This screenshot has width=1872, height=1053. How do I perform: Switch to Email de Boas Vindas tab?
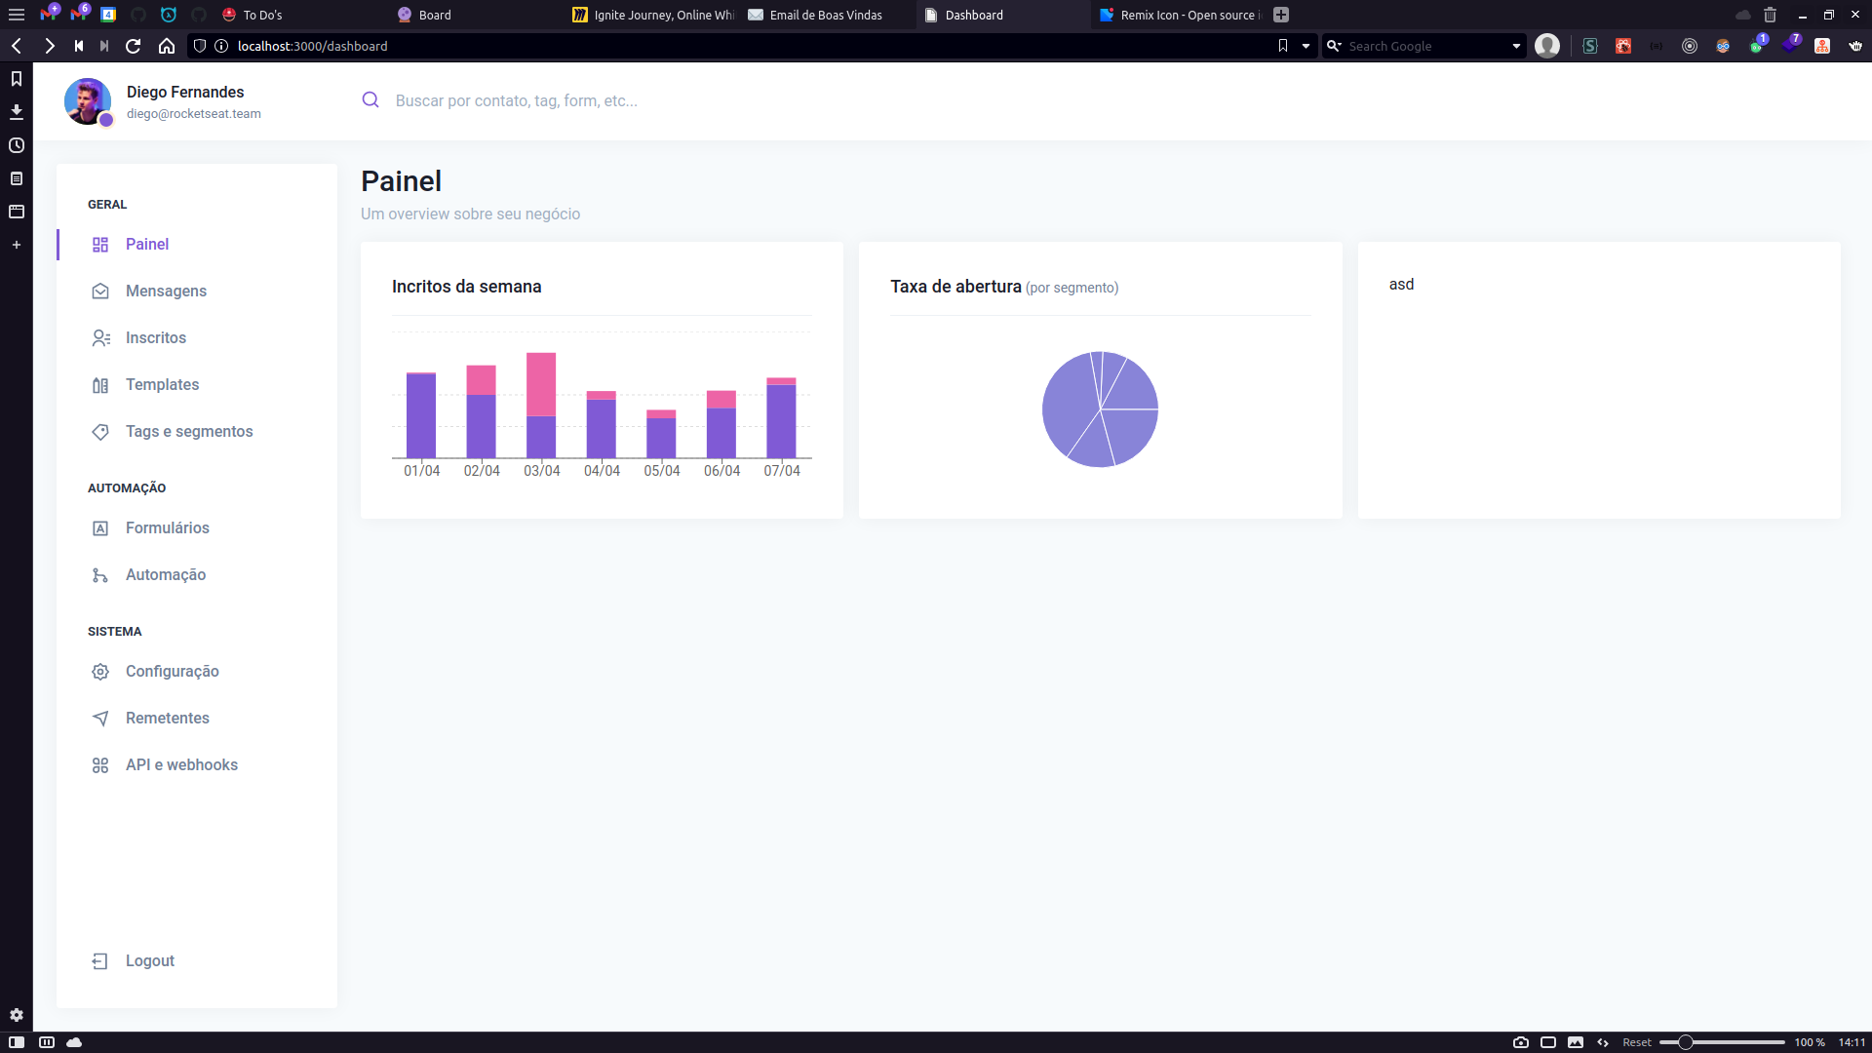pyautogui.click(x=825, y=15)
